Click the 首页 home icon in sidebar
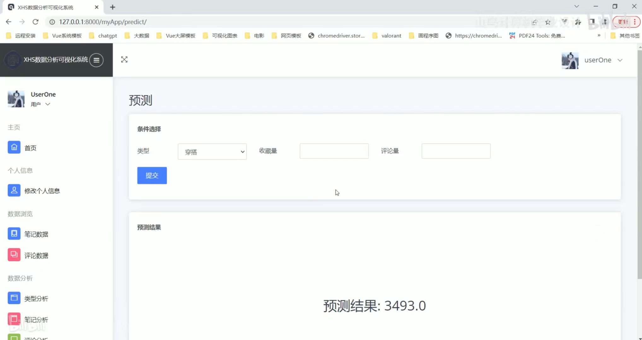The width and height of the screenshot is (642, 340). tap(14, 147)
